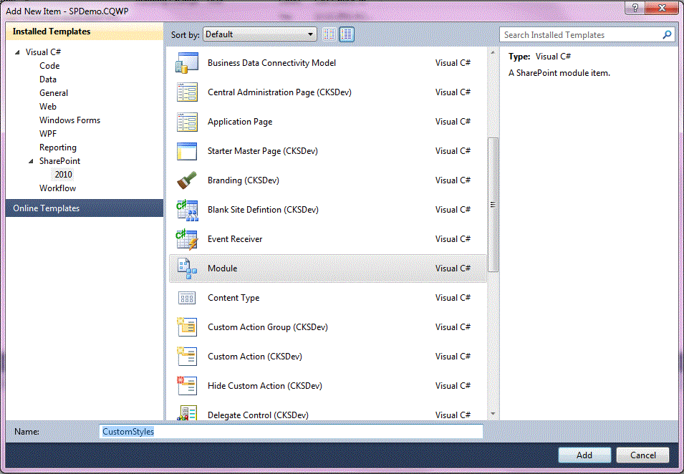Open the Sort by Default dropdown
684x474 pixels.
259,34
